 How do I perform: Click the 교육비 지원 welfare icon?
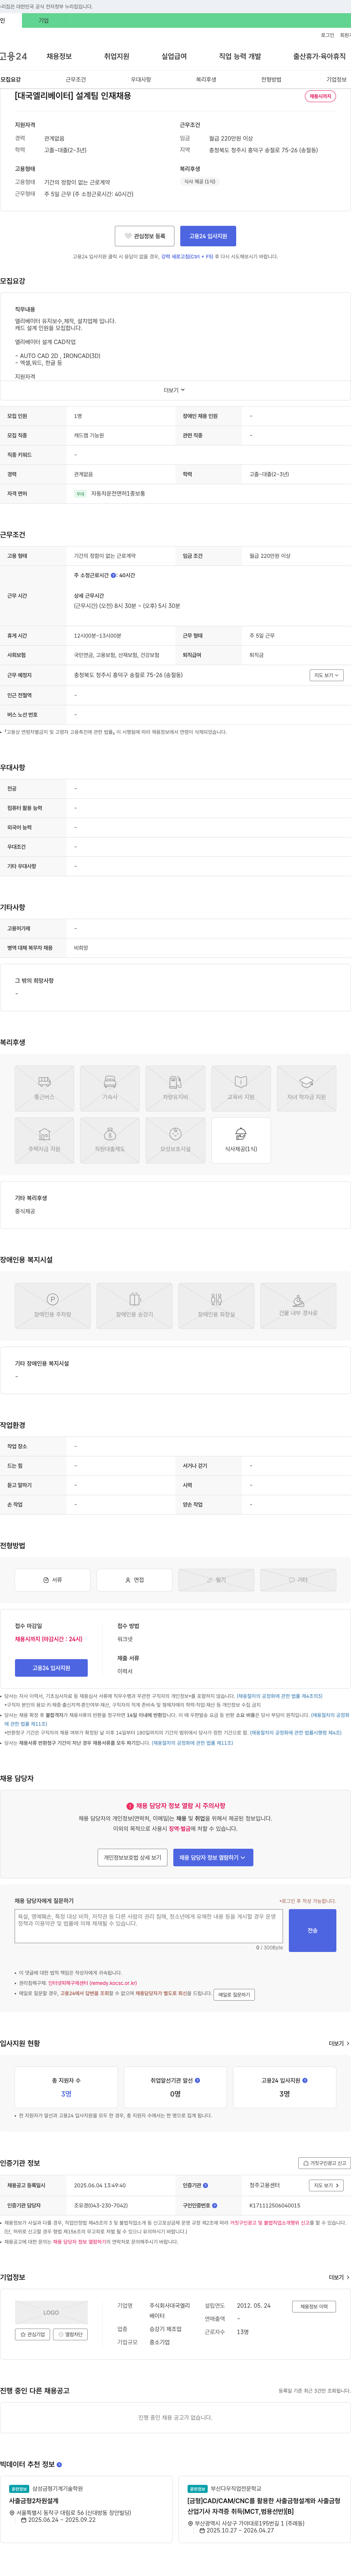(x=241, y=1088)
